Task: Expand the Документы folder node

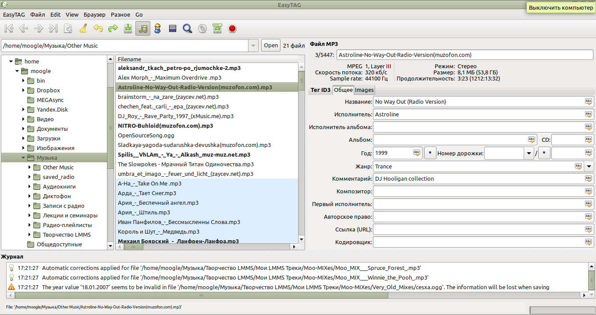Action: tap(23, 129)
